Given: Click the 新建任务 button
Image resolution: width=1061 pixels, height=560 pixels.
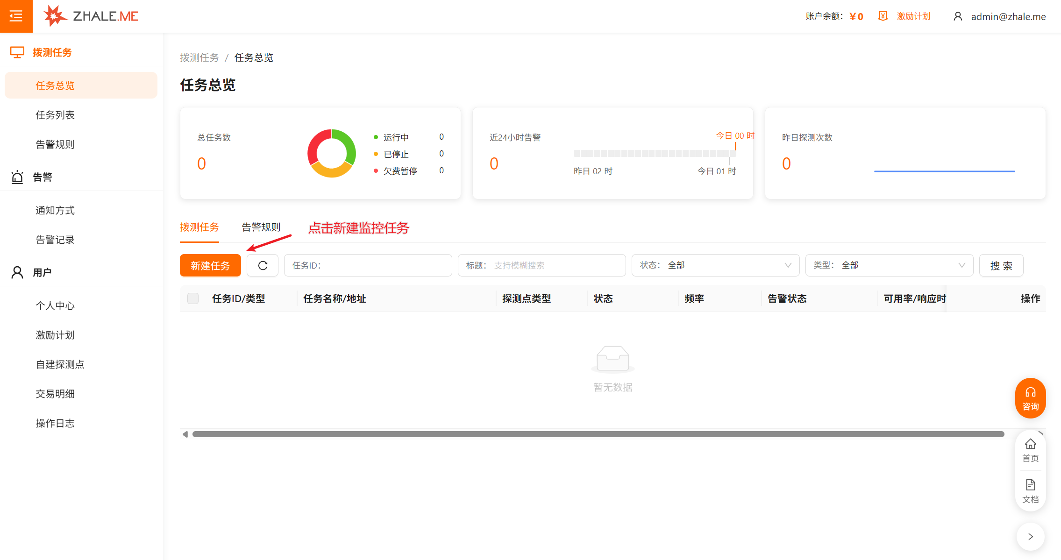Looking at the screenshot, I should [x=210, y=265].
